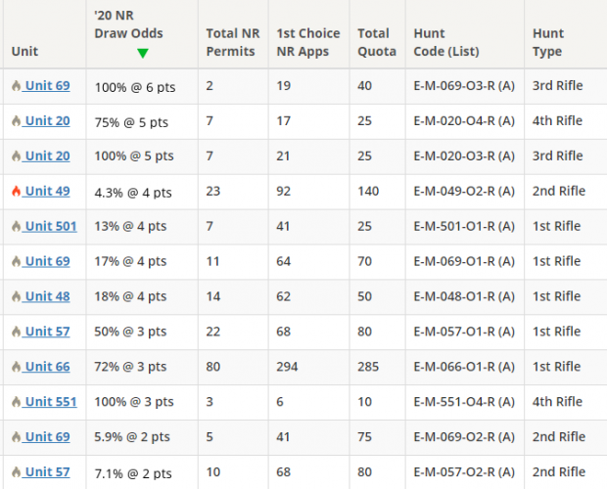Image resolution: width=607 pixels, height=489 pixels.
Task: Click the flame icon next to Unit 66
Action: point(16,367)
